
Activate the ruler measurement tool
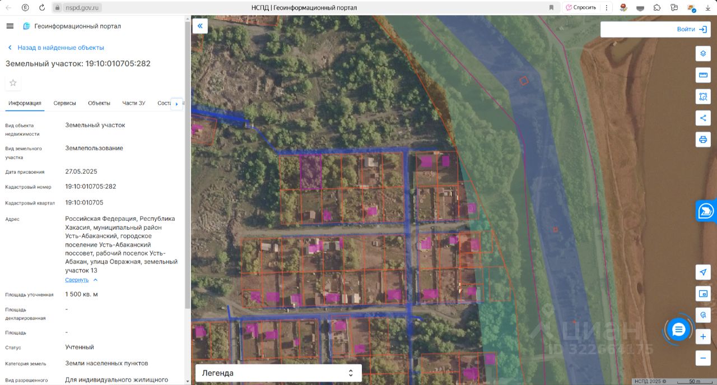point(703,75)
